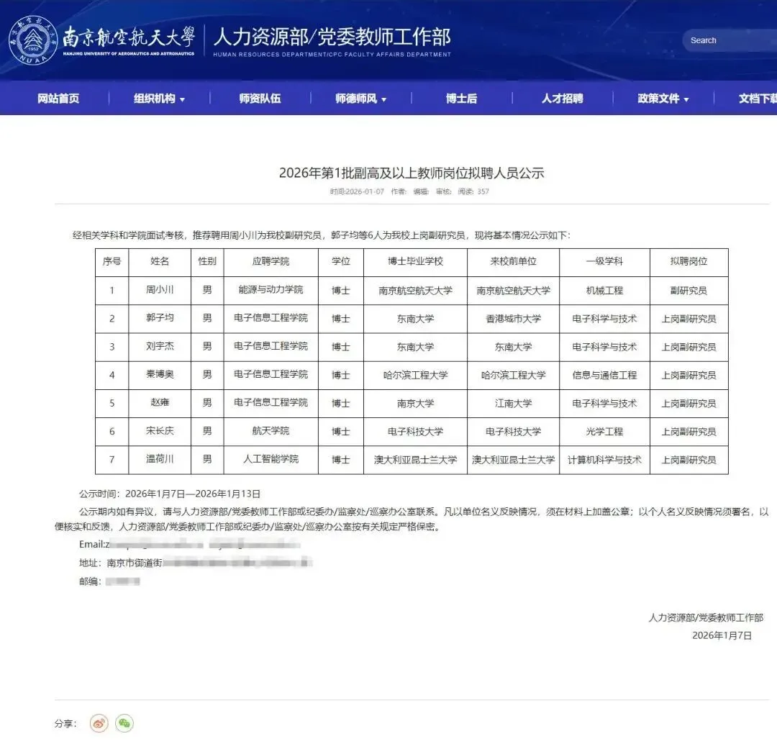Select the 能源与动力学院 cell
777x744 pixels.
(x=271, y=289)
